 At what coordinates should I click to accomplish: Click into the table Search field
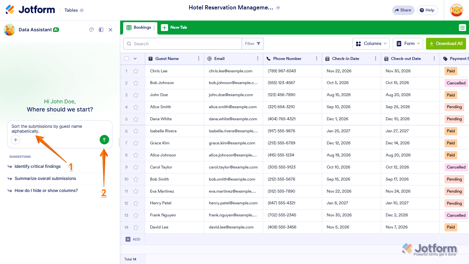(x=182, y=44)
